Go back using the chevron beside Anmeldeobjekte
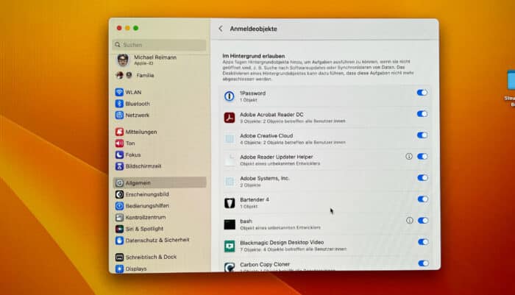 [x=221, y=29]
